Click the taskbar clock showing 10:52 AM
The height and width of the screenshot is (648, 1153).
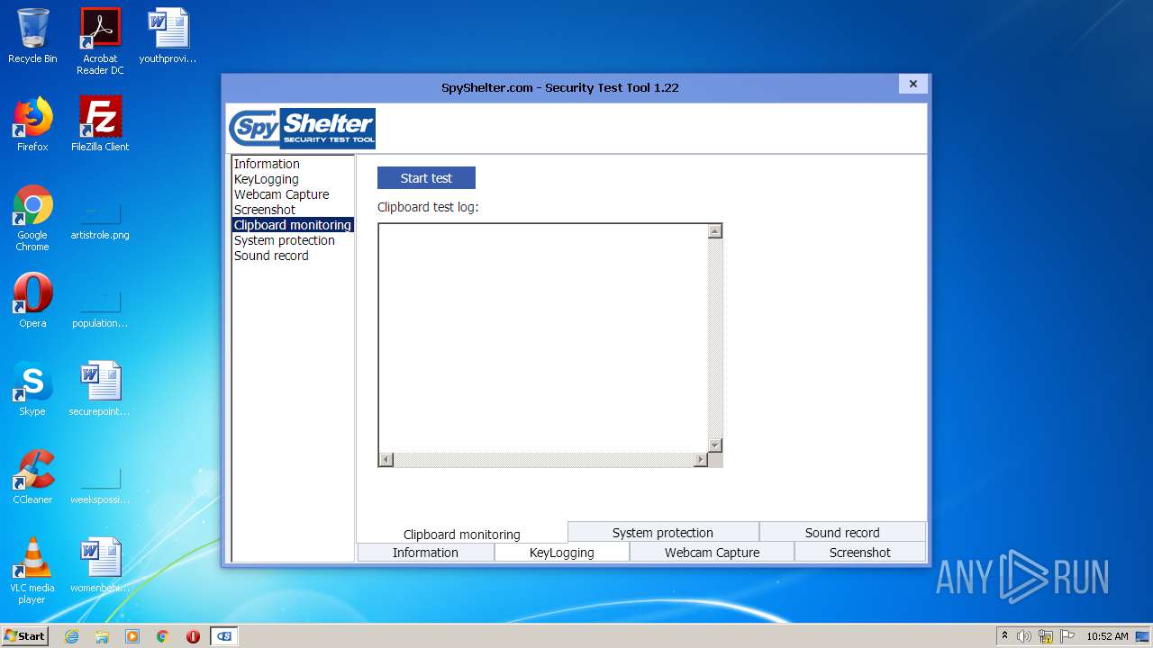[1107, 636]
